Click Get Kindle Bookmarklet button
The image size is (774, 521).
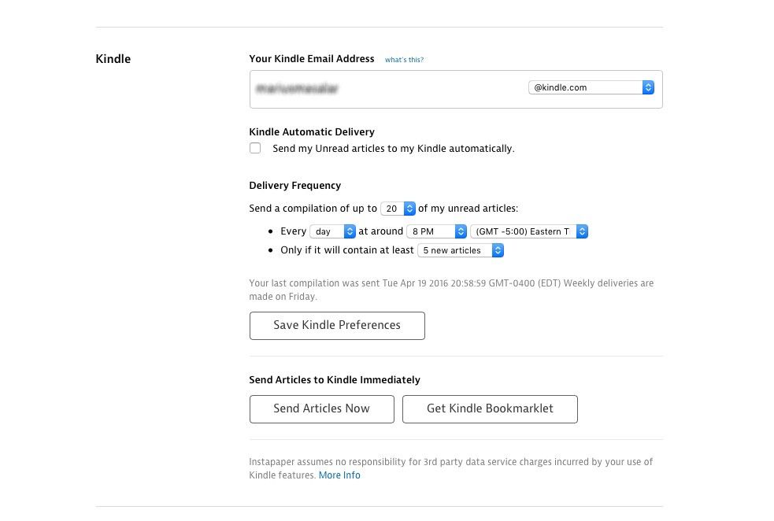point(490,409)
